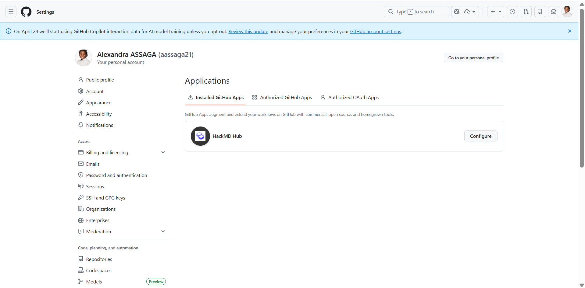
Task: Switch to Authorized GitHub Apps tab
Action: tap(282, 97)
